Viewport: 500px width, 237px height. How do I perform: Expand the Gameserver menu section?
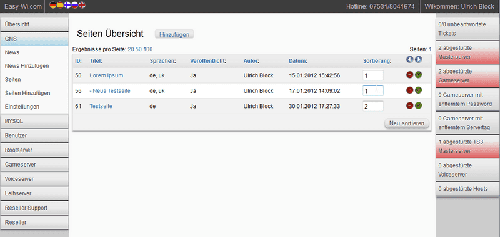34,165
